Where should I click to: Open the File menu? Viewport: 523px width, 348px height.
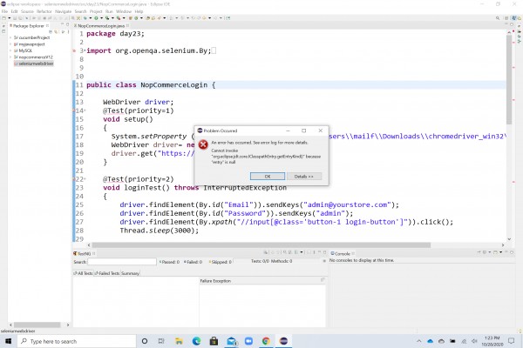click(4, 11)
